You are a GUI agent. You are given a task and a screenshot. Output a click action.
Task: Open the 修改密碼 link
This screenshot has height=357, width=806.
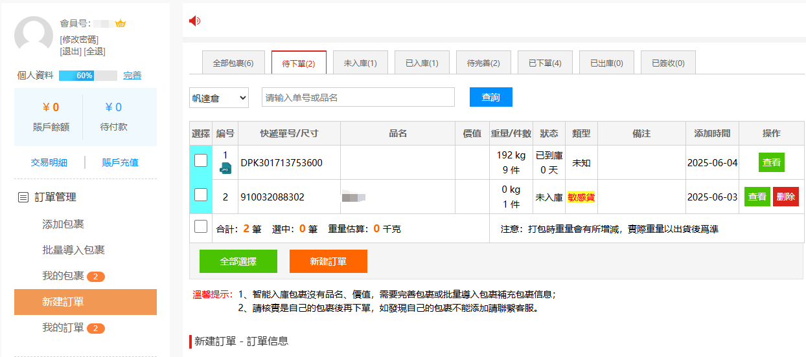(79, 39)
